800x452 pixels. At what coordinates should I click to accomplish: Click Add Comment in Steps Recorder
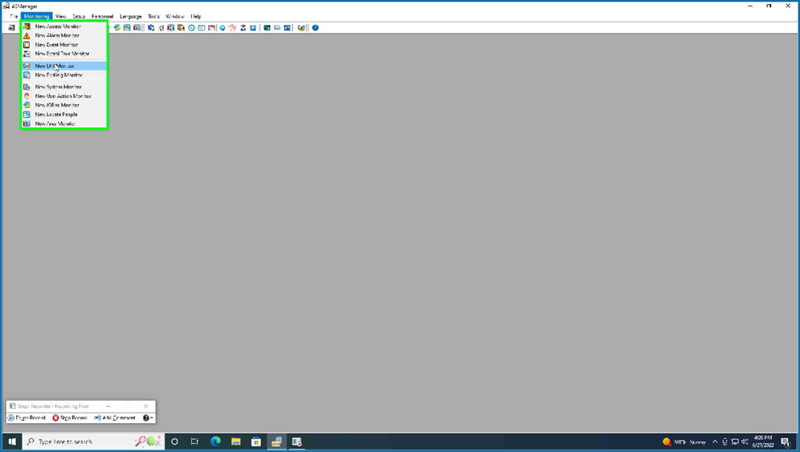coord(115,418)
